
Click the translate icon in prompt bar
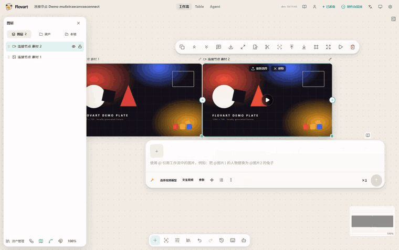click(x=222, y=180)
